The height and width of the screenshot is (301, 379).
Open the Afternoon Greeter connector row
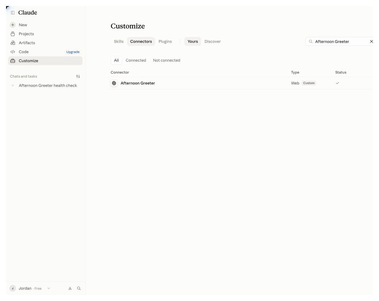point(240,83)
